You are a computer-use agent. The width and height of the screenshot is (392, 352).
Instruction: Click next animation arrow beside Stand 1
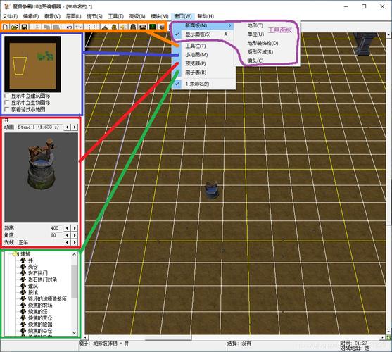pos(75,127)
